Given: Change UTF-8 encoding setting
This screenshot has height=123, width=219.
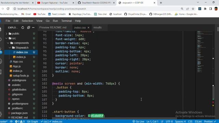Looking at the screenshot, I should point(169,122).
